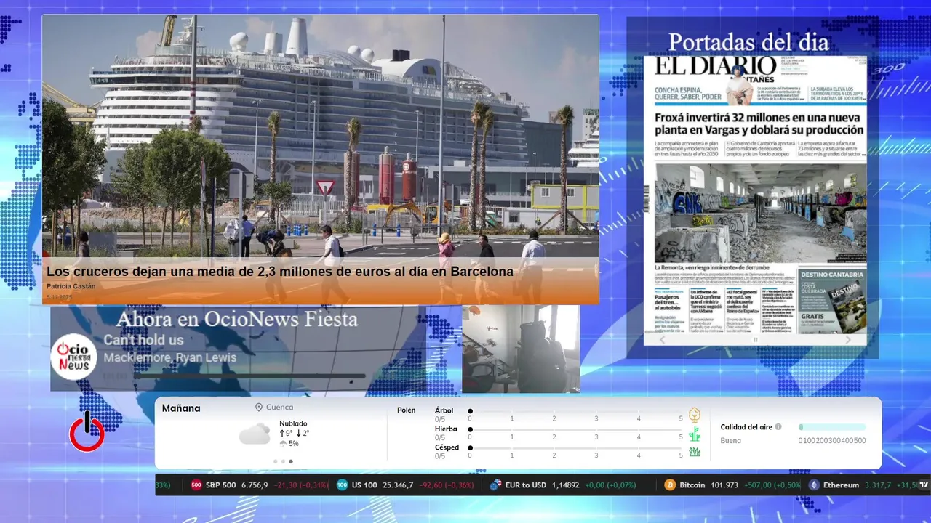931x523 pixels.
Task: Go to next newspaper front page arrow
Action: tap(848, 339)
